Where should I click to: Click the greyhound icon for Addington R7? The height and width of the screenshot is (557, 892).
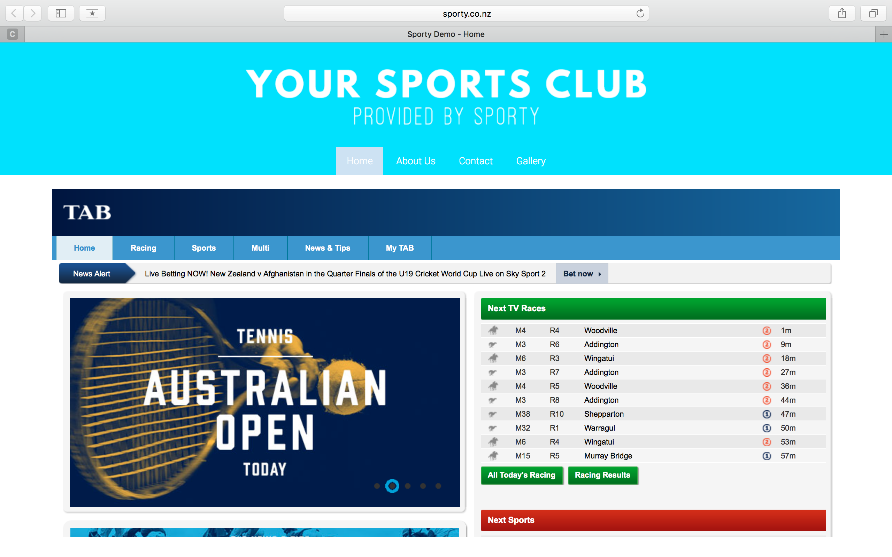[x=493, y=372]
